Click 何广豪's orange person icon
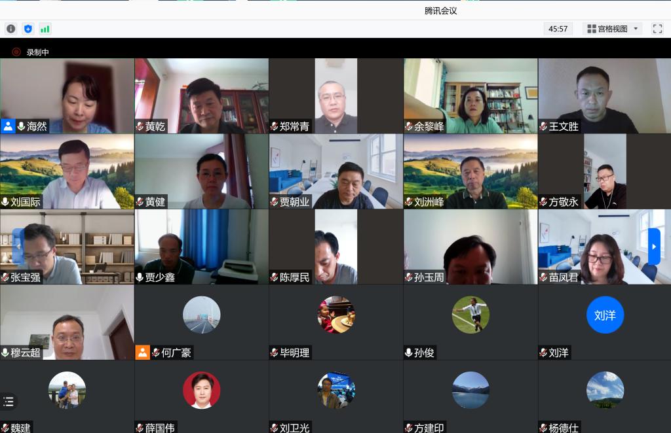The width and height of the screenshot is (671, 433). click(142, 353)
